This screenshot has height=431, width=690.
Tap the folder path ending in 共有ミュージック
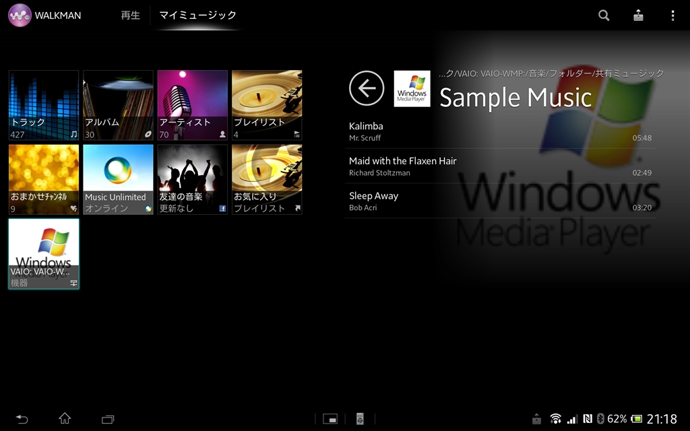click(551, 73)
